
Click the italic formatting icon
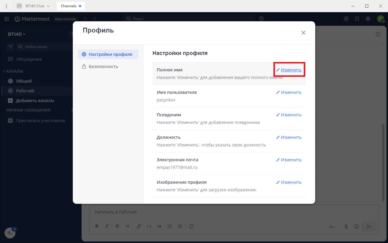(107, 226)
